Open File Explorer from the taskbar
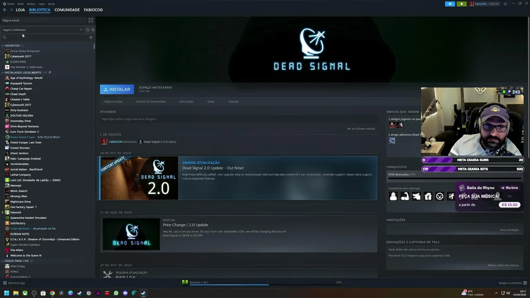Image resolution: width=530 pixels, height=298 pixels. pyautogui.click(x=16, y=293)
